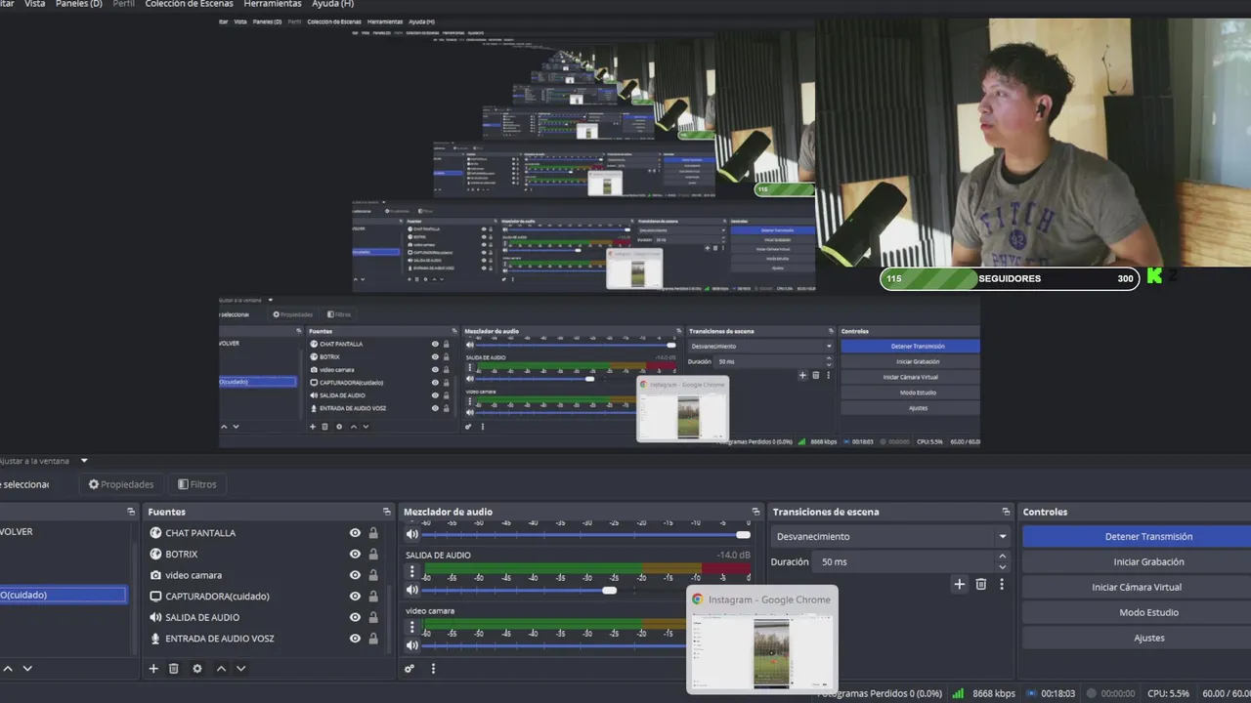Open transition properties three-dot menu
The width and height of the screenshot is (1251, 703).
point(1001,584)
